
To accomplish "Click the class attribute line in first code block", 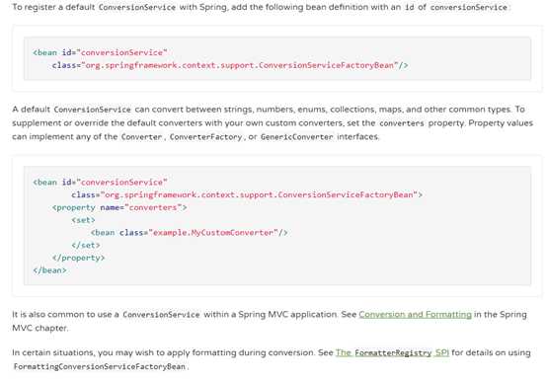I will (230, 65).
